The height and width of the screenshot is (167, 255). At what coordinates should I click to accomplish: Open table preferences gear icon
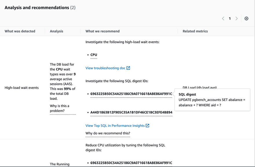246,19
